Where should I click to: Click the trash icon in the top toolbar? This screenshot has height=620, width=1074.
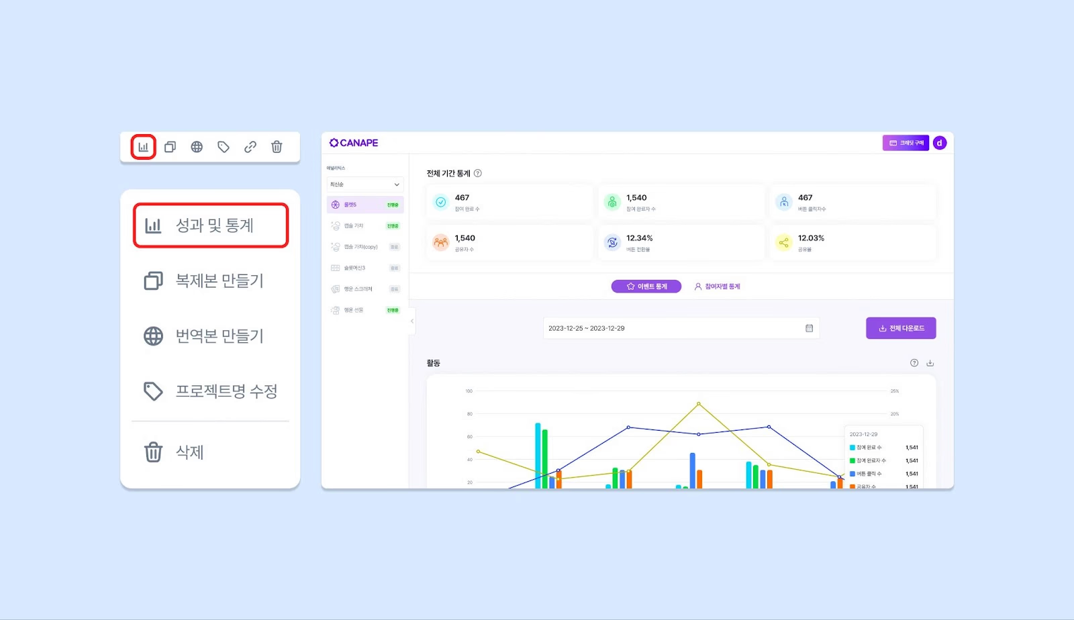click(277, 147)
